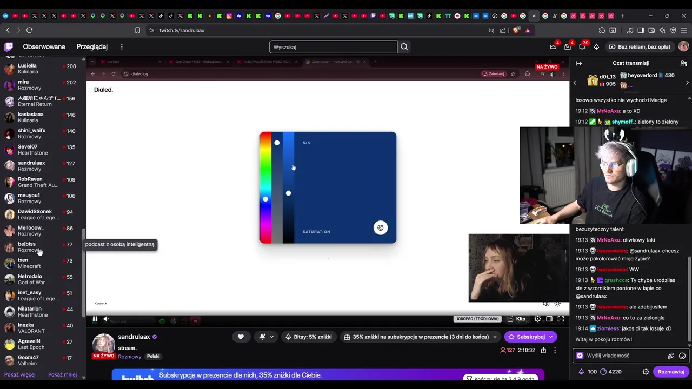Open notification bell dropdown
The image size is (692, 389).
pos(267,337)
